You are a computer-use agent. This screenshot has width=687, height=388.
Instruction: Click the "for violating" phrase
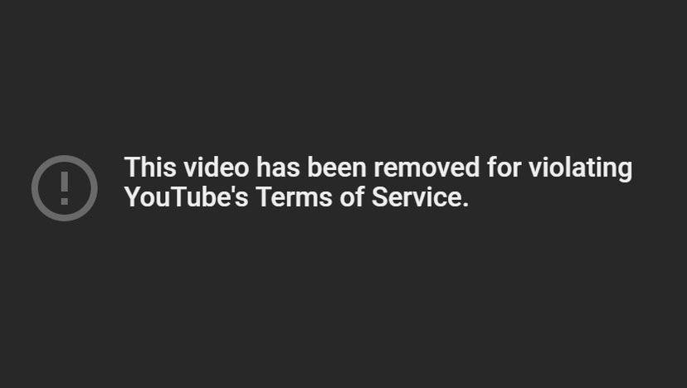(559, 168)
